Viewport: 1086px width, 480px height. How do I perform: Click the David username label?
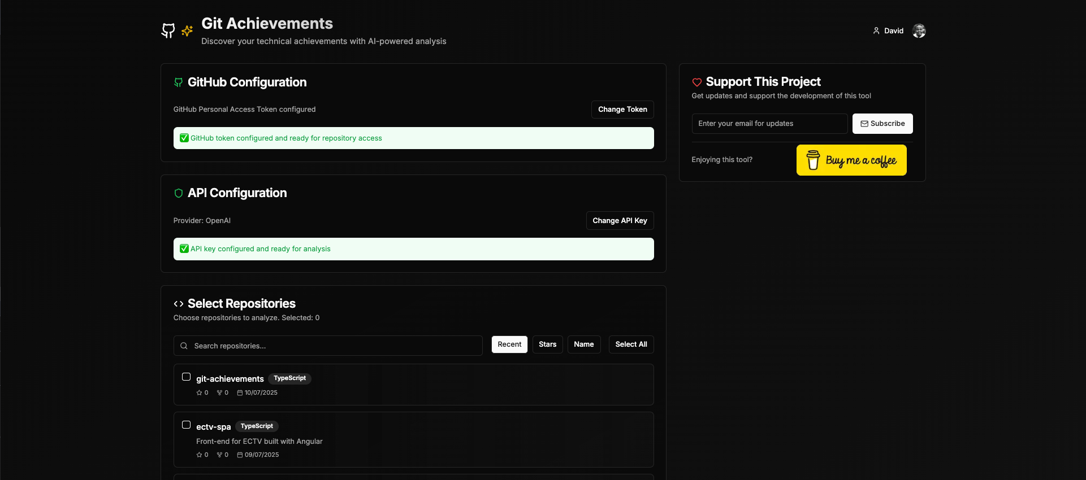pos(894,30)
